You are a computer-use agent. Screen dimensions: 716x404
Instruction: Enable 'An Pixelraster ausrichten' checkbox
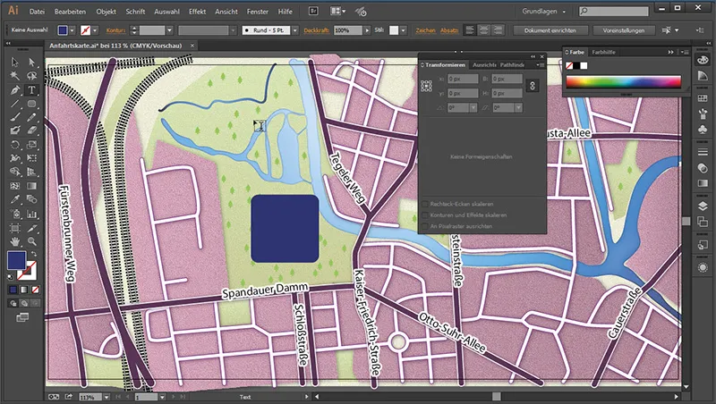(x=425, y=226)
